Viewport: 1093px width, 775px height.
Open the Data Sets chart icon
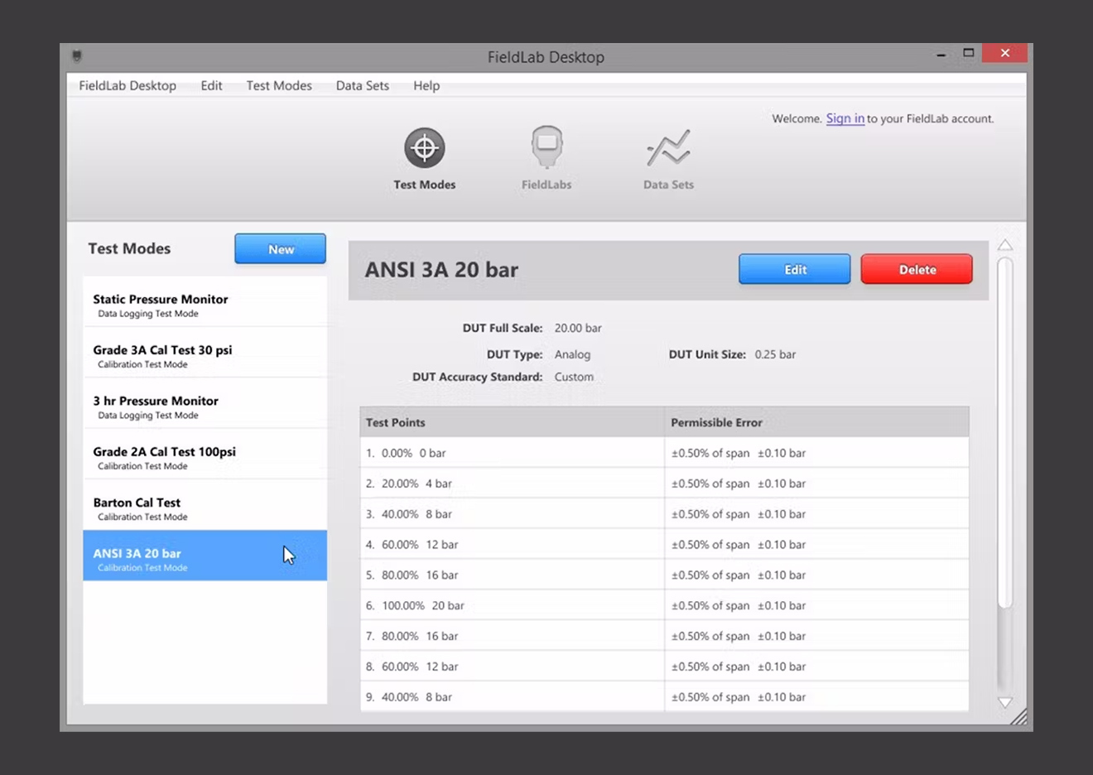click(x=668, y=148)
